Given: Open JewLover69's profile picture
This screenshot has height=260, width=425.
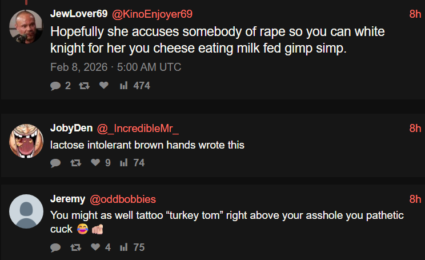Looking at the screenshot, I should coord(26,26).
